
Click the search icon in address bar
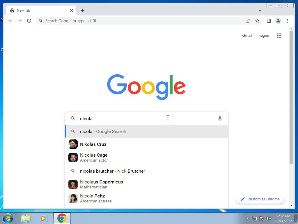[x=40, y=21]
